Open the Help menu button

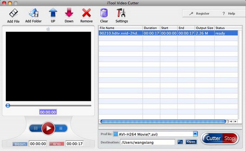tap(229, 14)
